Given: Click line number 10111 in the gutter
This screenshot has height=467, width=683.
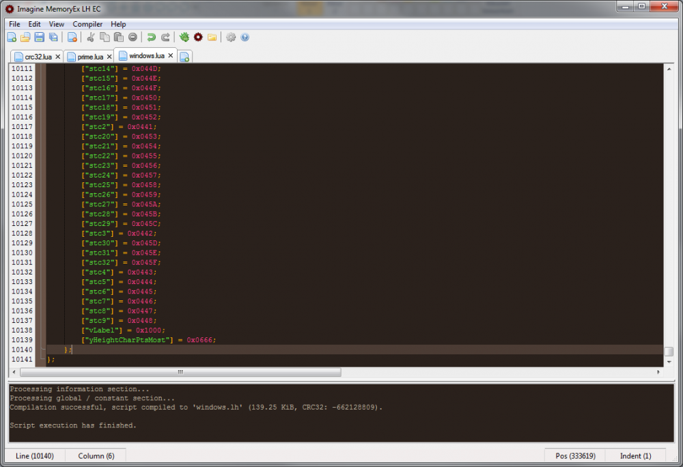Looking at the screenshot, I should 22,69.
